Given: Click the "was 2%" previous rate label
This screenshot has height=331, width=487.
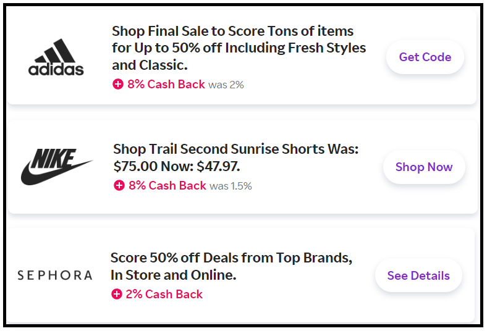Looking at the screenshot, I should click(x=226, y=85).
